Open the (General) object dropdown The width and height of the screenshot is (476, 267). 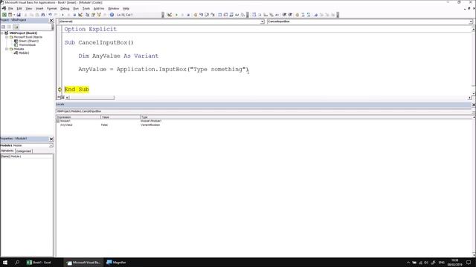(x=262, y=22)
